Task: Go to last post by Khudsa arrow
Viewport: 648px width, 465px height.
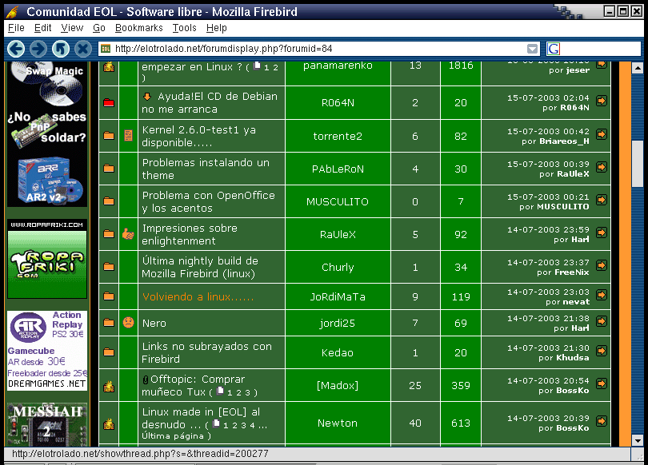Action: [602, 351]
